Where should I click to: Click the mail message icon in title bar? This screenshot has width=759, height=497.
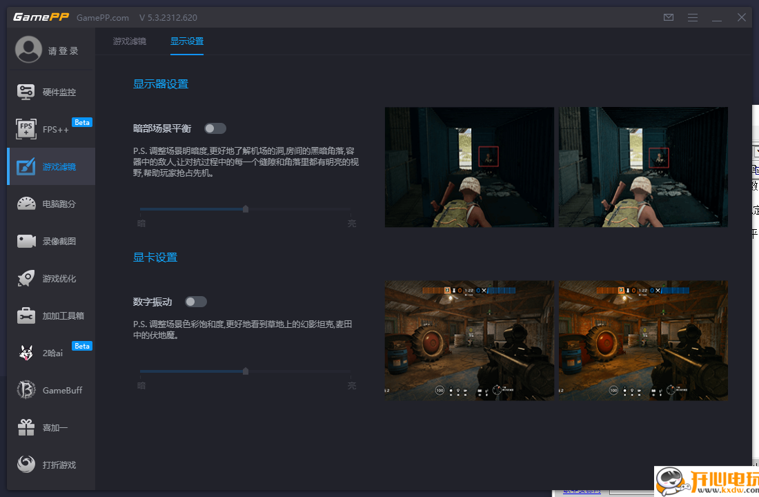[669, 17]
